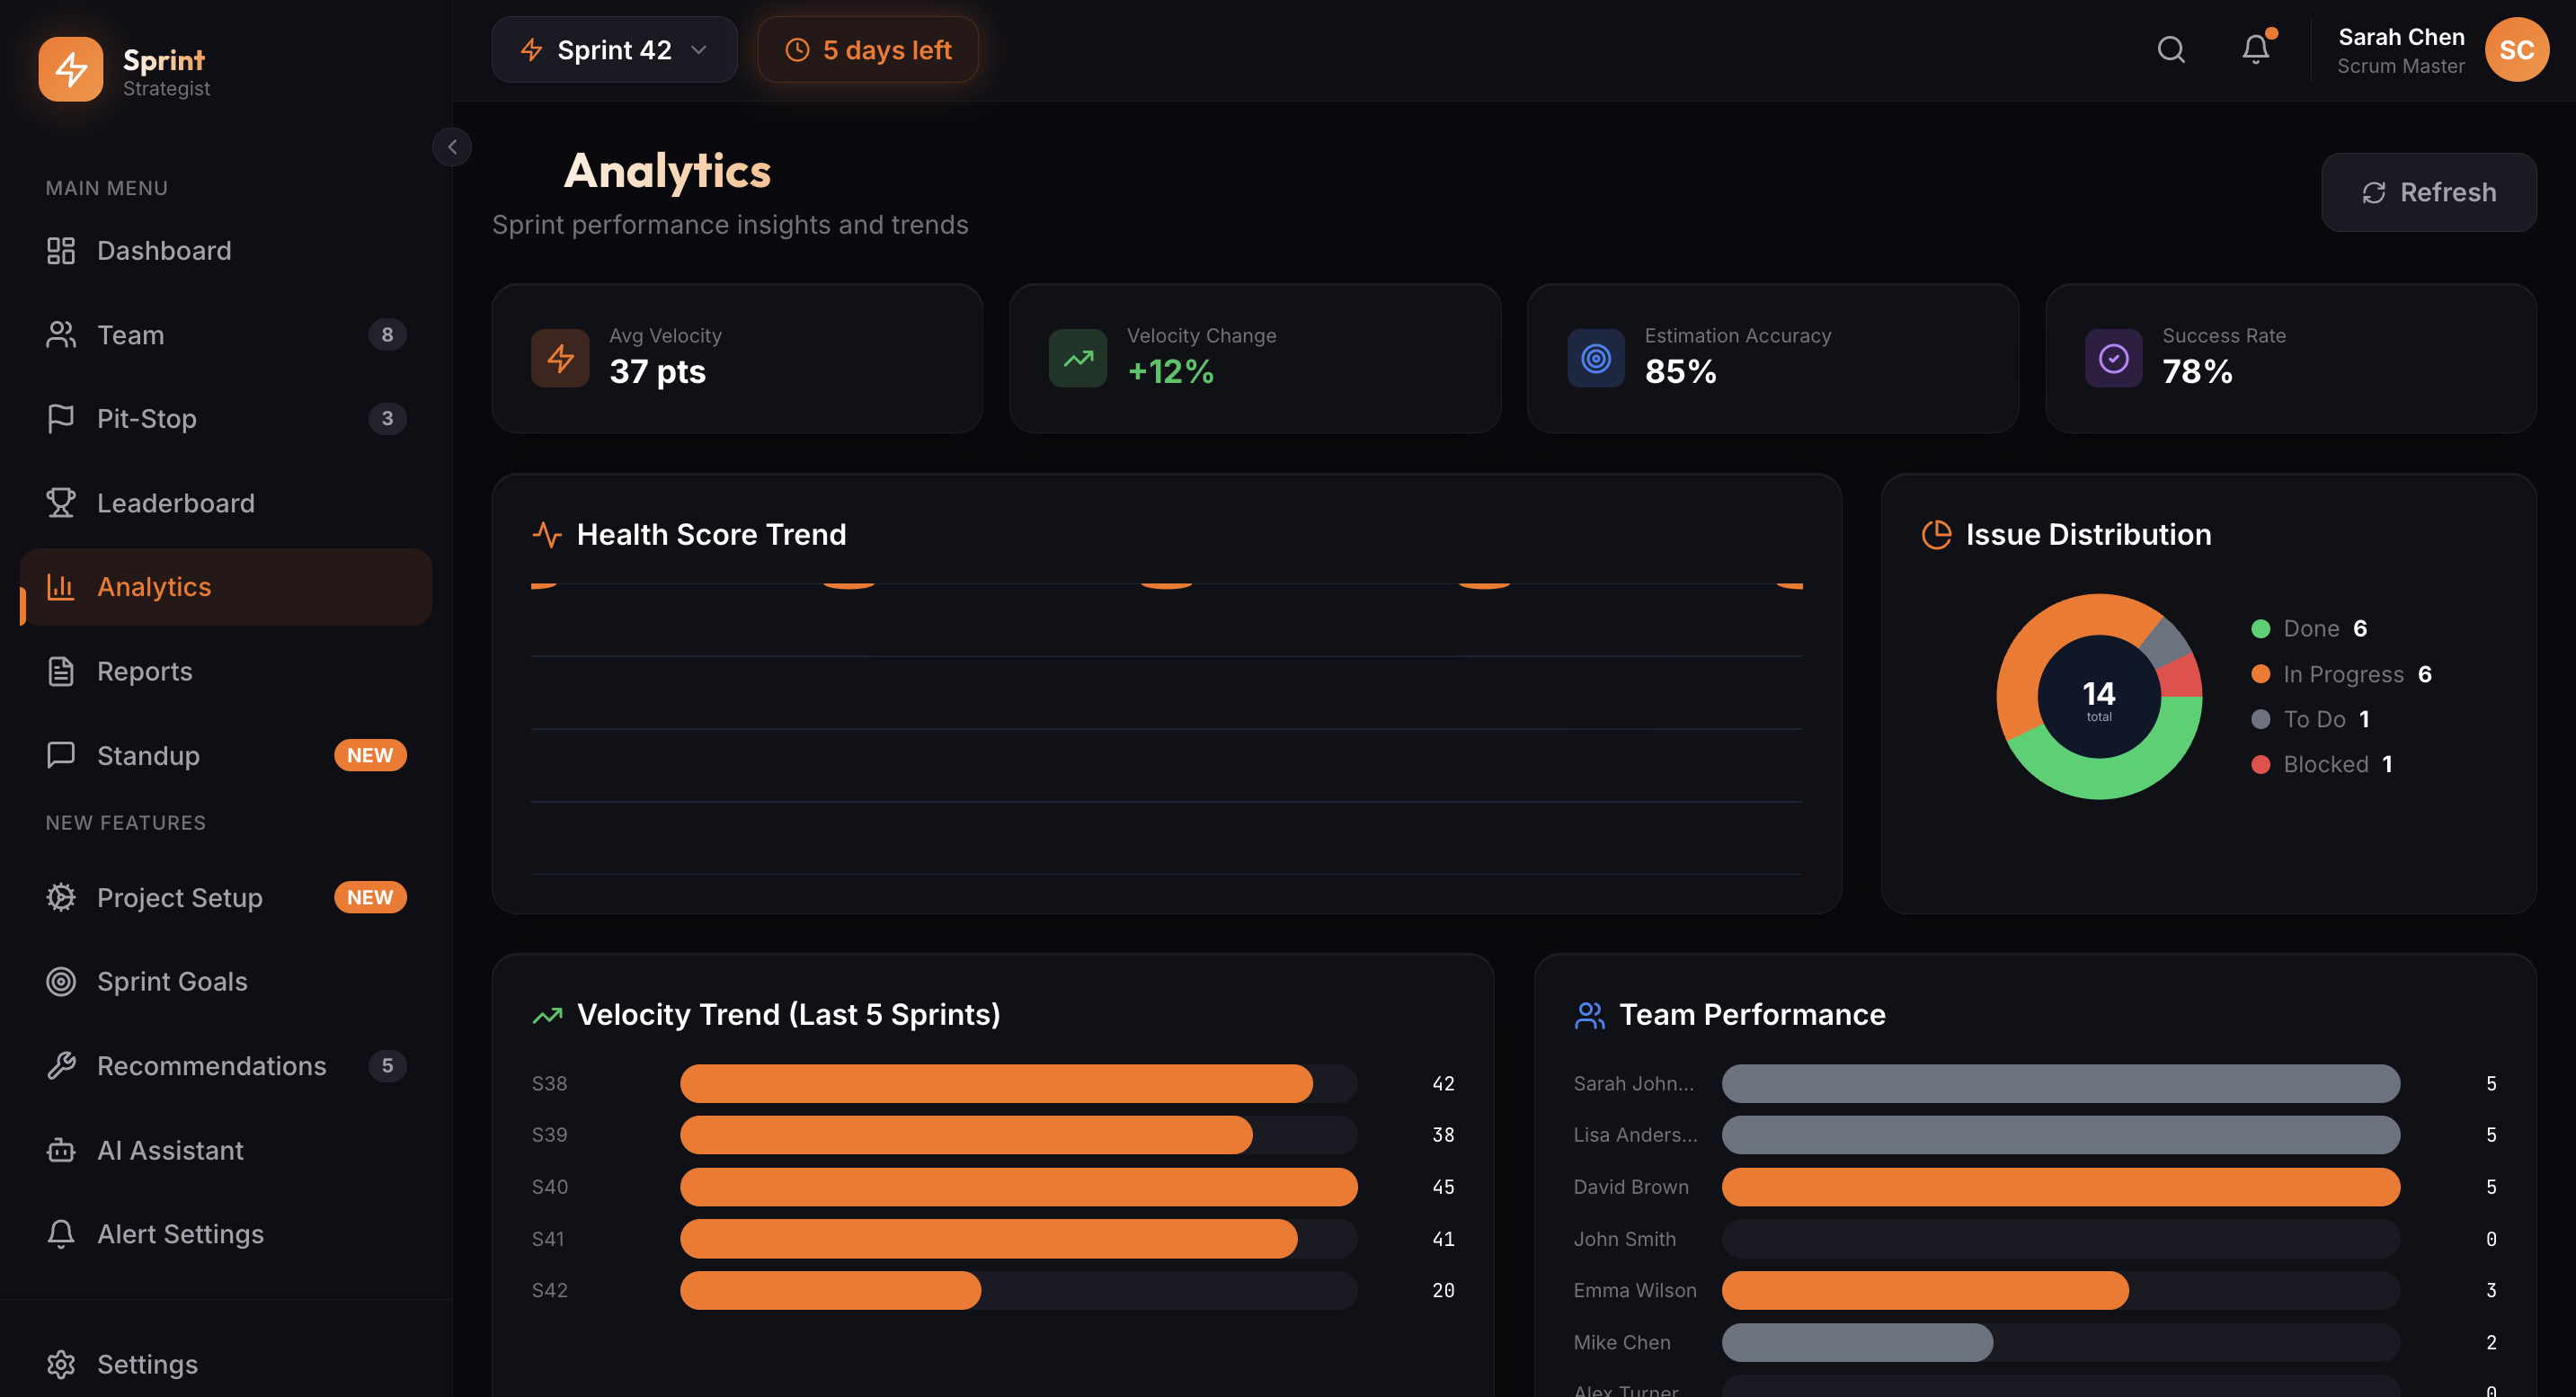Click the S40 velocity bar
The height and width of the screenshot is (1397, 2576).
pos(1018,1187)
